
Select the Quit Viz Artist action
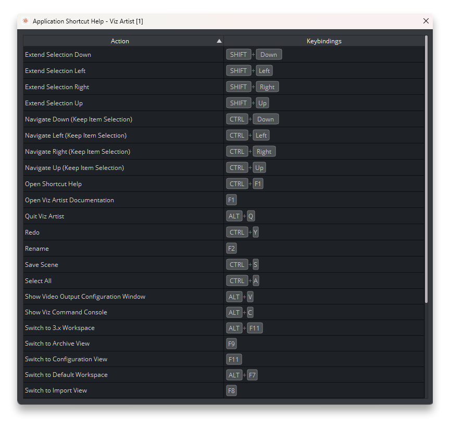click(x=45, y=216)
